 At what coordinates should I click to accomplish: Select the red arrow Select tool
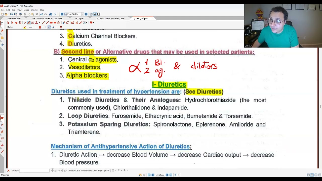(x=8, y=23)
